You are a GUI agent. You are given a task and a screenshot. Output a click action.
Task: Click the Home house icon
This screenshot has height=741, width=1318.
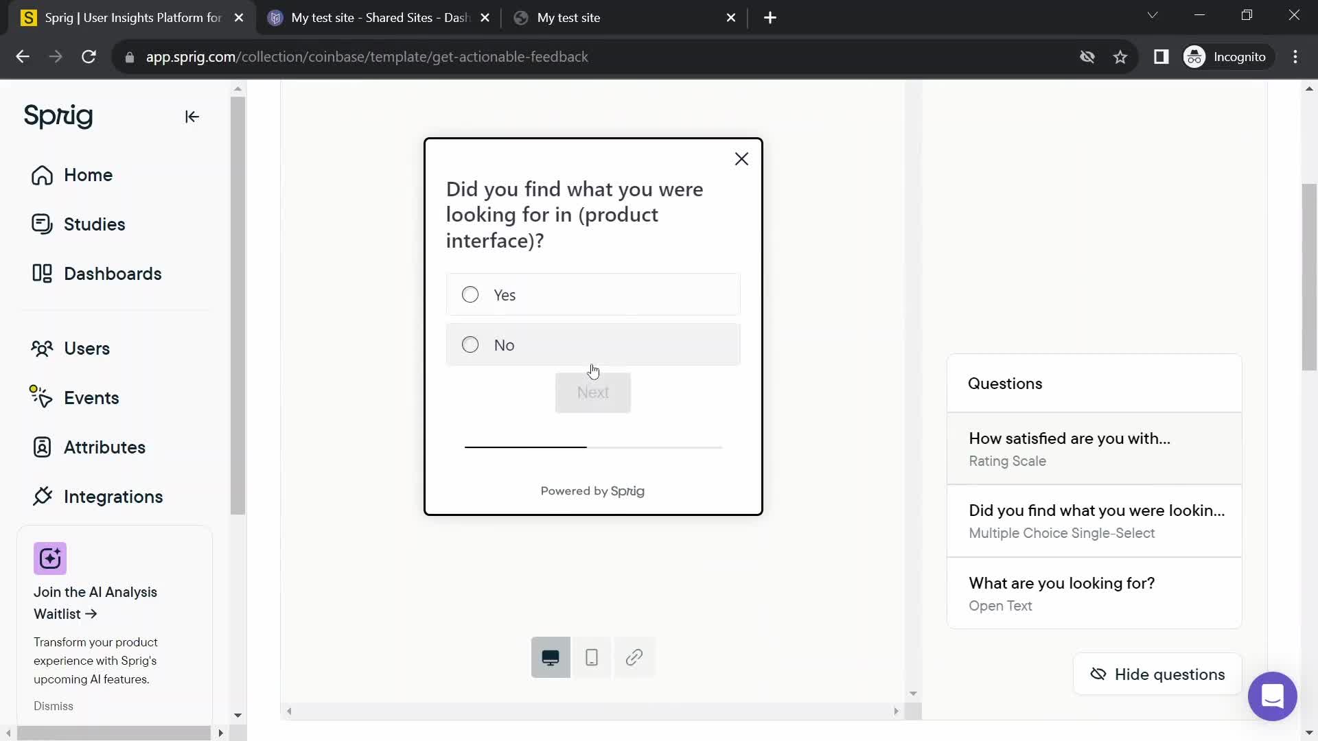(x=42, y=175)
